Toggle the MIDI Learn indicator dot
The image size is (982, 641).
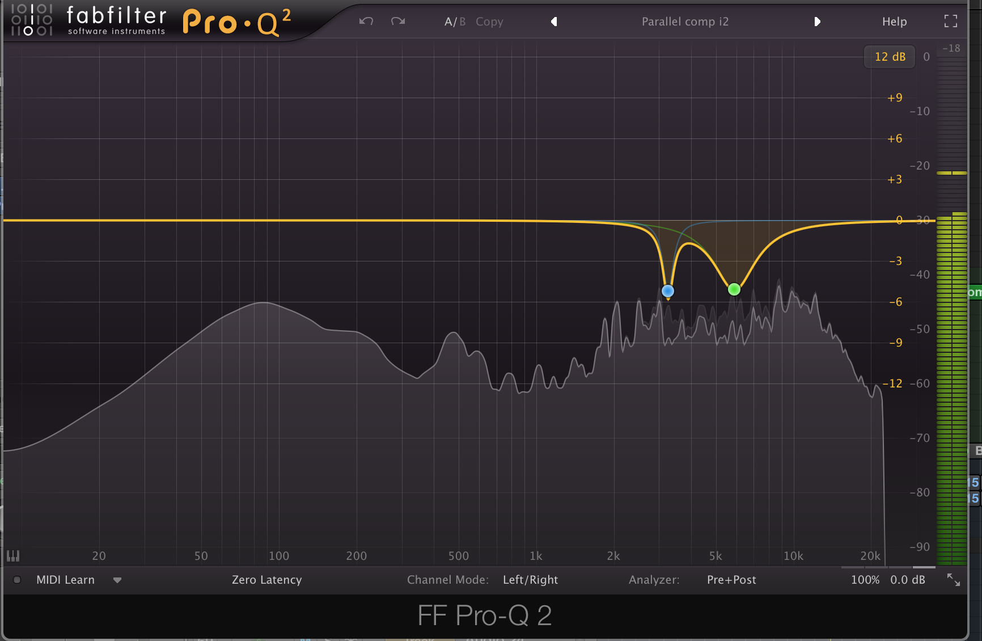17,580
